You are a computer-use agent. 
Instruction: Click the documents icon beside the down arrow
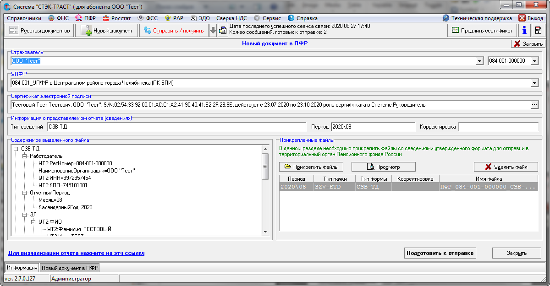223,31
